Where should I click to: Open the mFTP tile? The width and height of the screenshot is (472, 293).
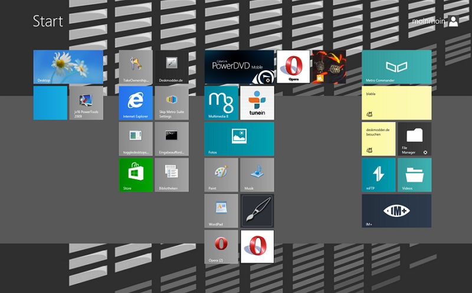click(x=378, y=175)
